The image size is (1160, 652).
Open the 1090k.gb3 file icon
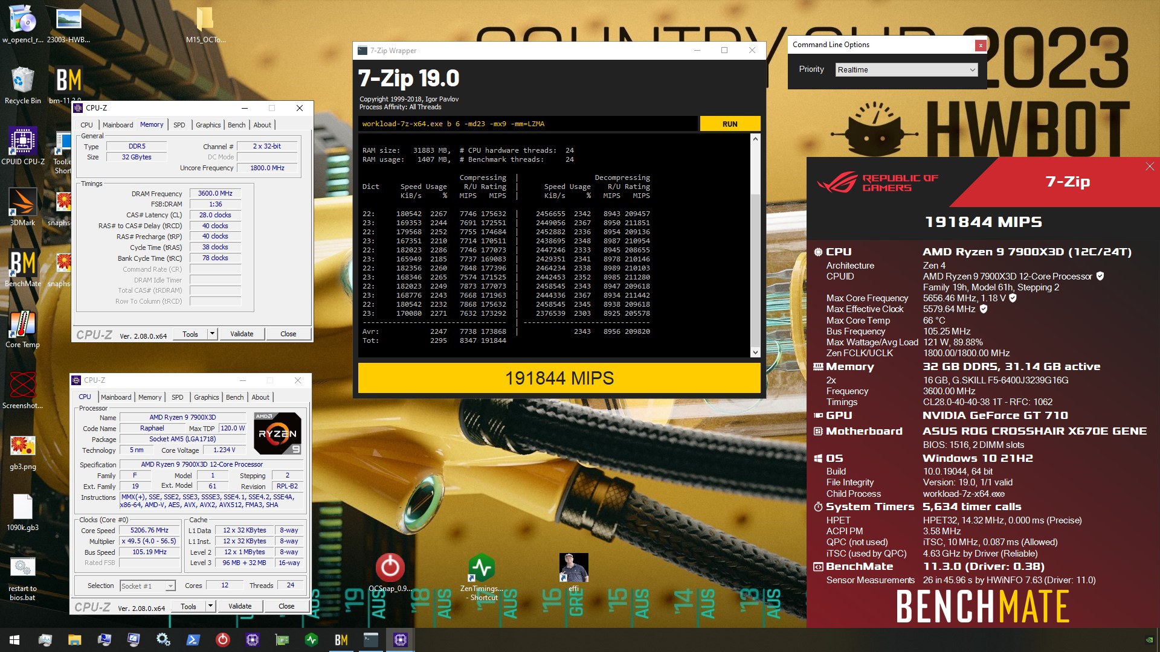click(23, 507)
